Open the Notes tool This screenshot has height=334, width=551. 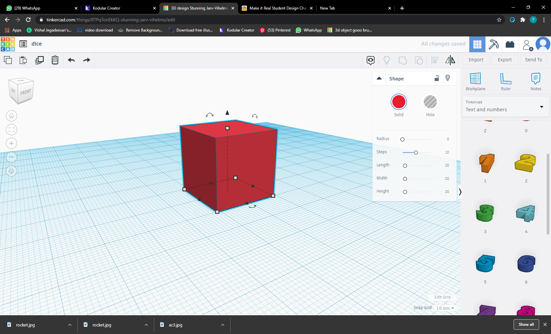[536, 82]
